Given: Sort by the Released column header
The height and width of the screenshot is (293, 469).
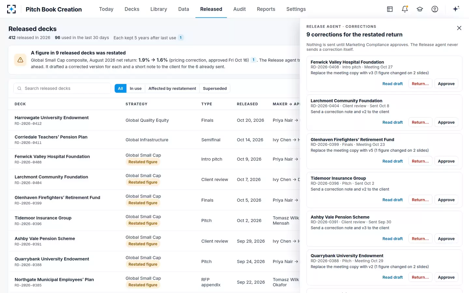Looking at the screenshot, I should 247,104.
